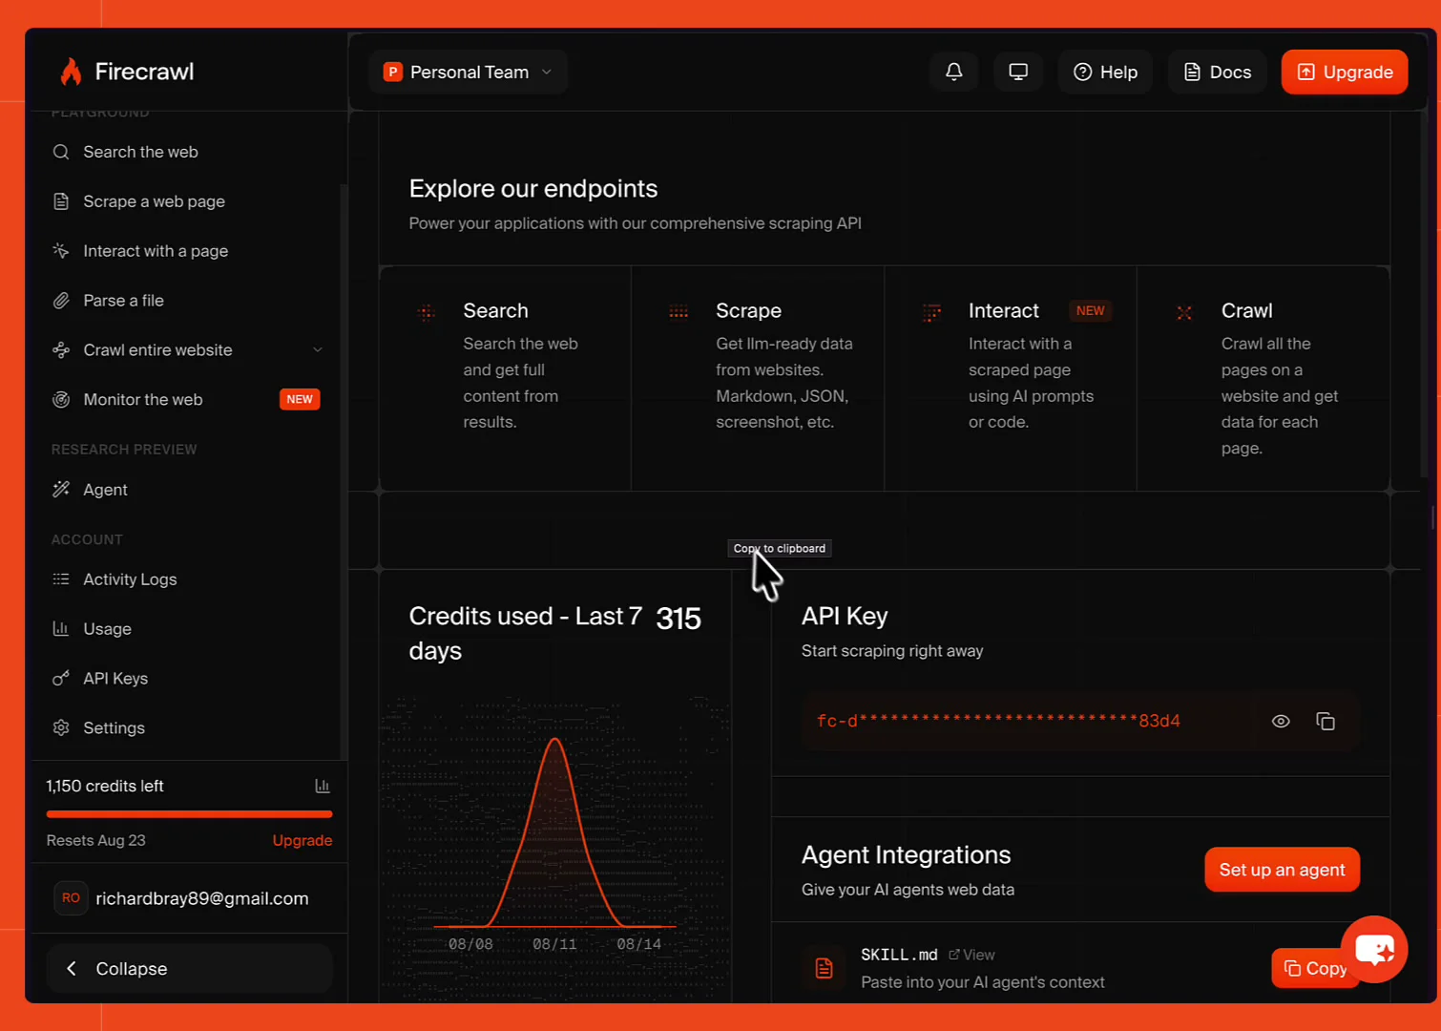
Task: Click the credits remaining progress bar
Action: [189, 814]
